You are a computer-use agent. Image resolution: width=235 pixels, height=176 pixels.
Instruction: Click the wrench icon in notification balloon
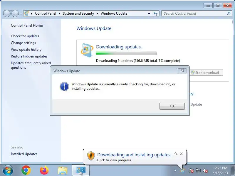pos(176,154)
